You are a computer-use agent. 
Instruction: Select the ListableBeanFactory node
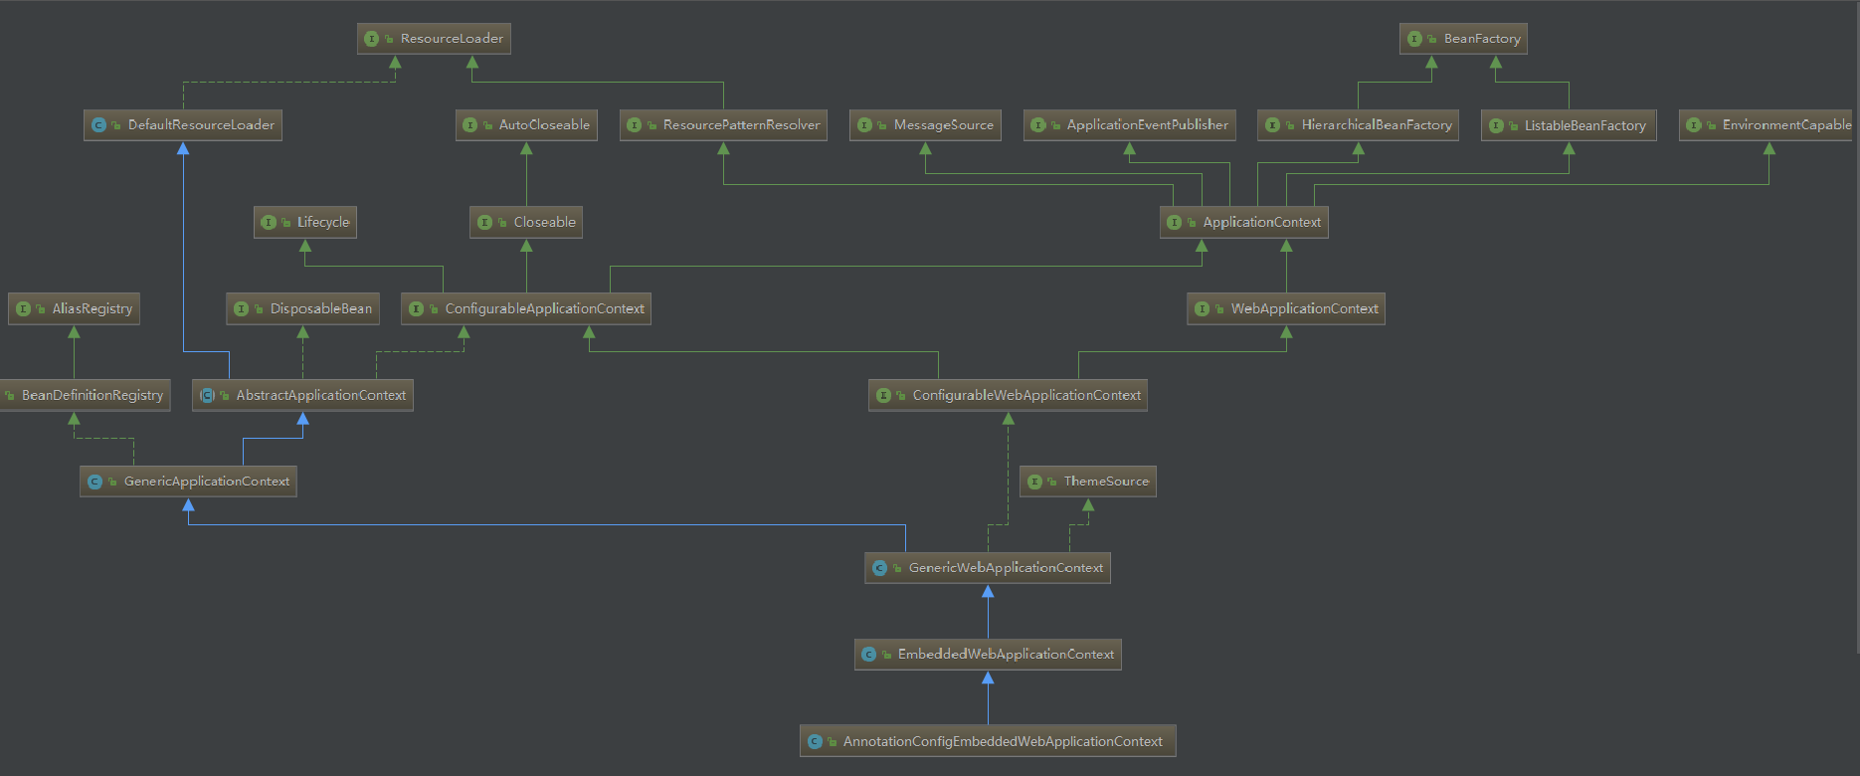pos(1583,125)
